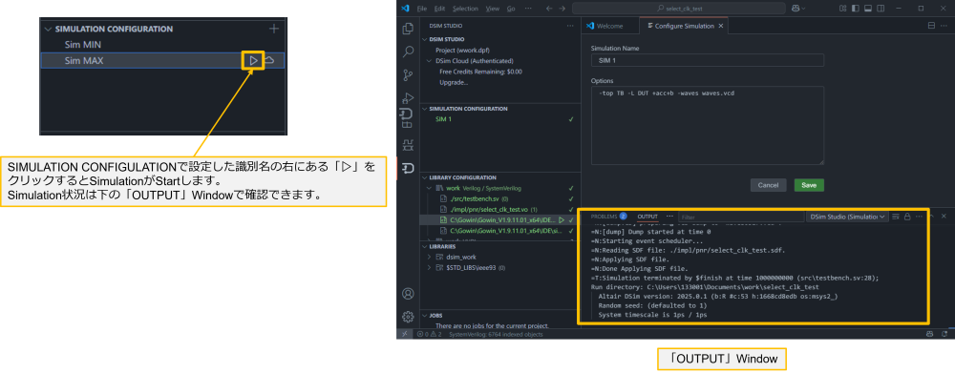This screenshot has width=955, height=373.
Task: Switch to the OUTPUT panel tab
Action: pyautogui.click(x=647, y=216)
